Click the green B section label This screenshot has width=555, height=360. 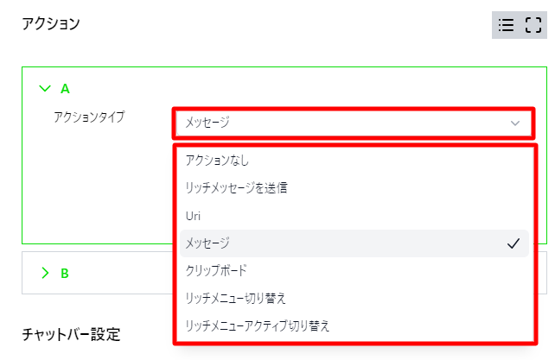[65, 273]
